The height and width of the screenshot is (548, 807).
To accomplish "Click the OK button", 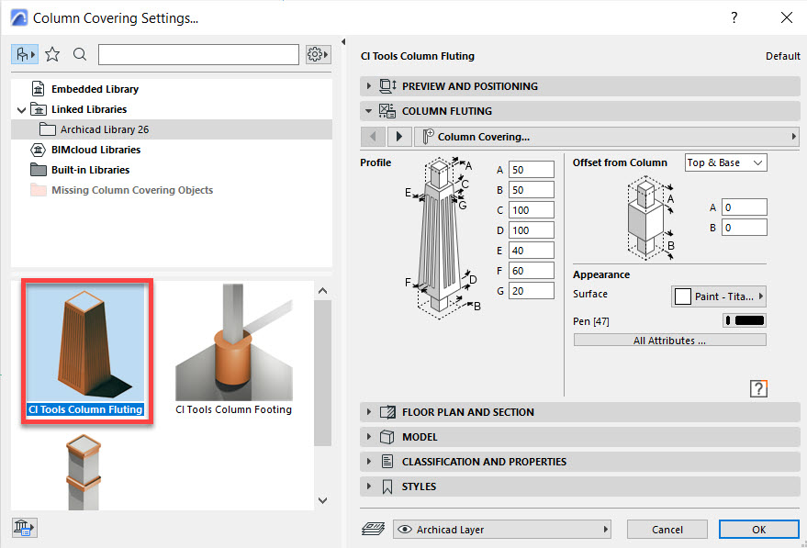I will click(758, 530).
